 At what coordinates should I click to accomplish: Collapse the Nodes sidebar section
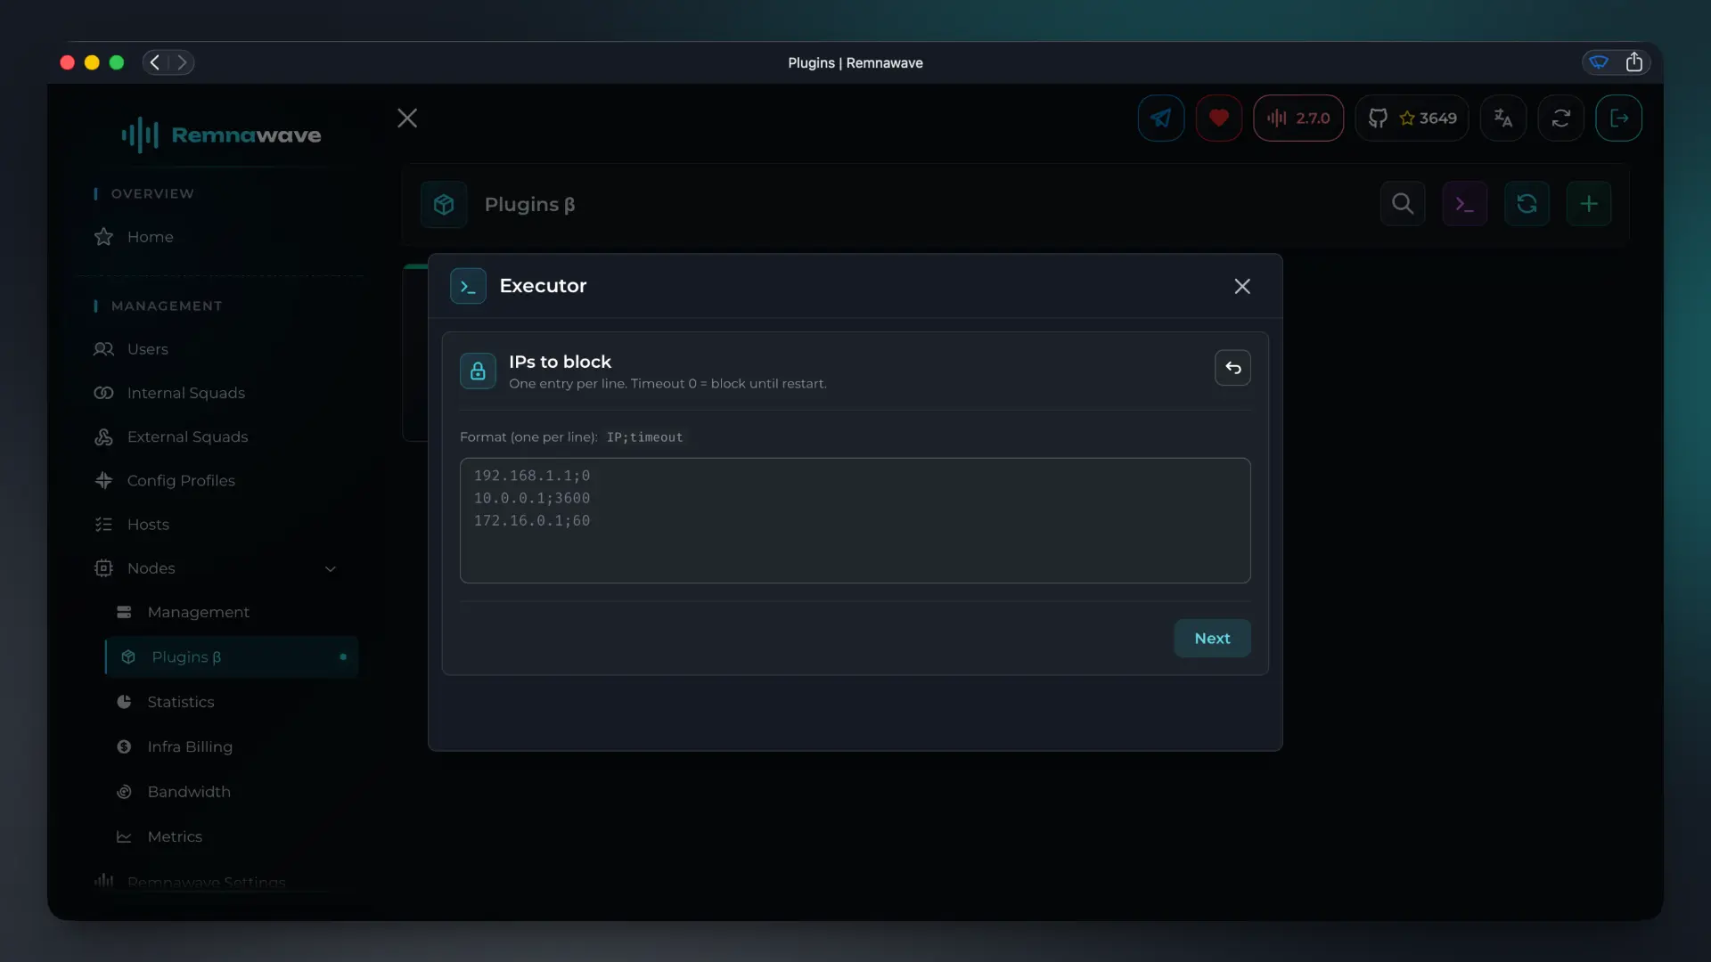[330, 568]
